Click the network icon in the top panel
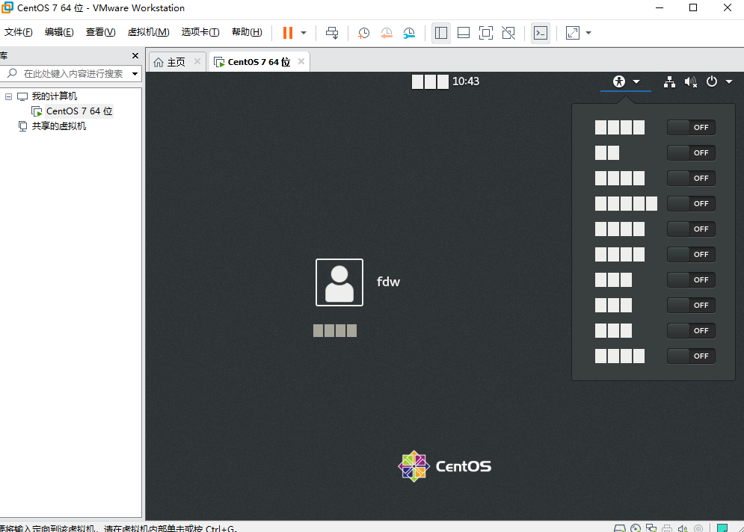 click(669, 81)
